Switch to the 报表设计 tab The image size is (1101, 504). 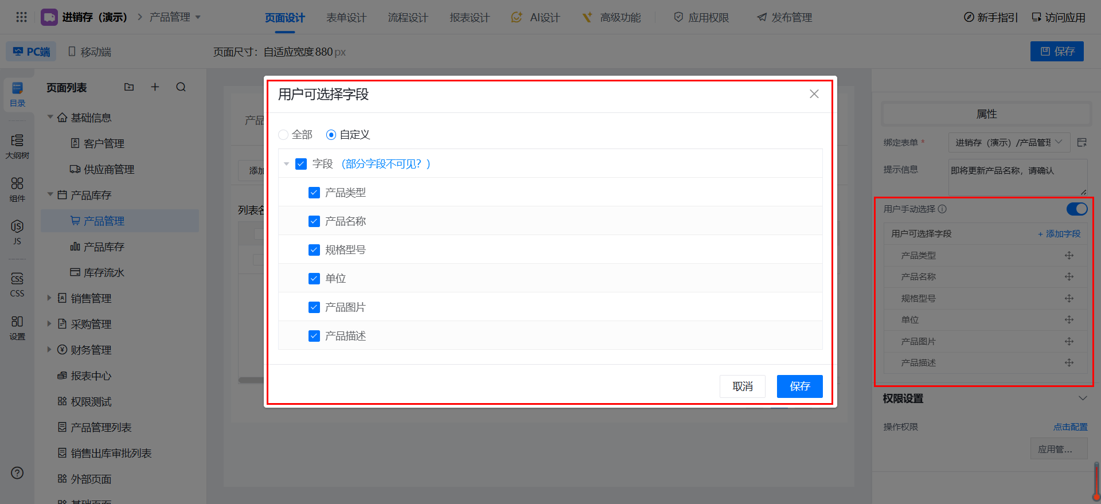pyautogui.click(x=469, y=18)
